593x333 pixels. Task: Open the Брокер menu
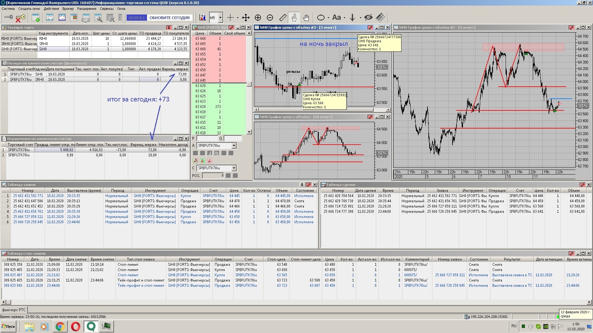[x=68, y=9]
